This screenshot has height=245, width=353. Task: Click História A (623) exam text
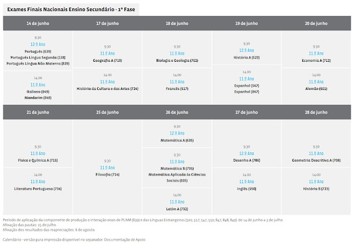point(247,57)
